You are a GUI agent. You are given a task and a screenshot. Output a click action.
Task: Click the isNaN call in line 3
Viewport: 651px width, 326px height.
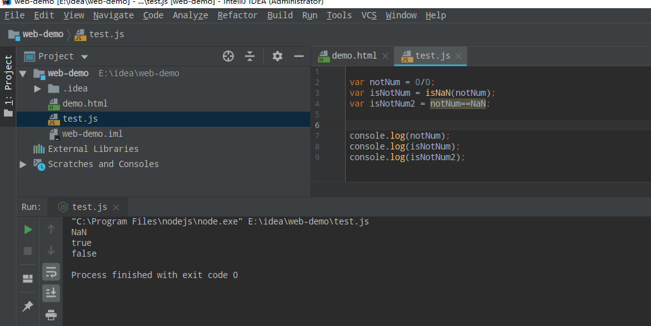coord(438,93)
